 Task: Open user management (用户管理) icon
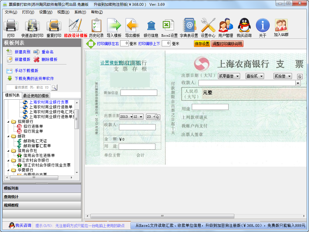(226, 28)
